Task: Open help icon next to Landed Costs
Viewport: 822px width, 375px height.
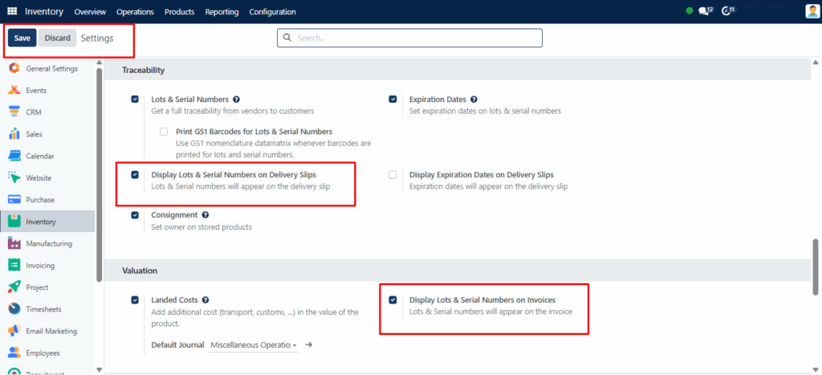Action: pos(205,300)
